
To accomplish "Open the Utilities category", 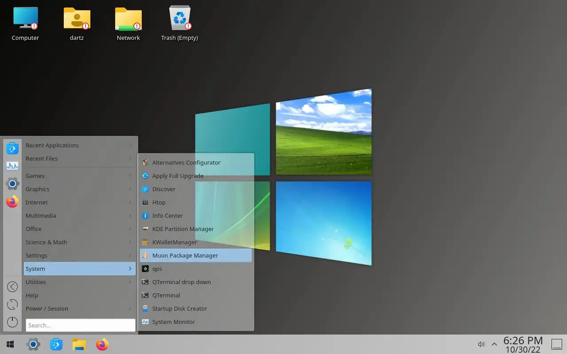I will [80, 282].
